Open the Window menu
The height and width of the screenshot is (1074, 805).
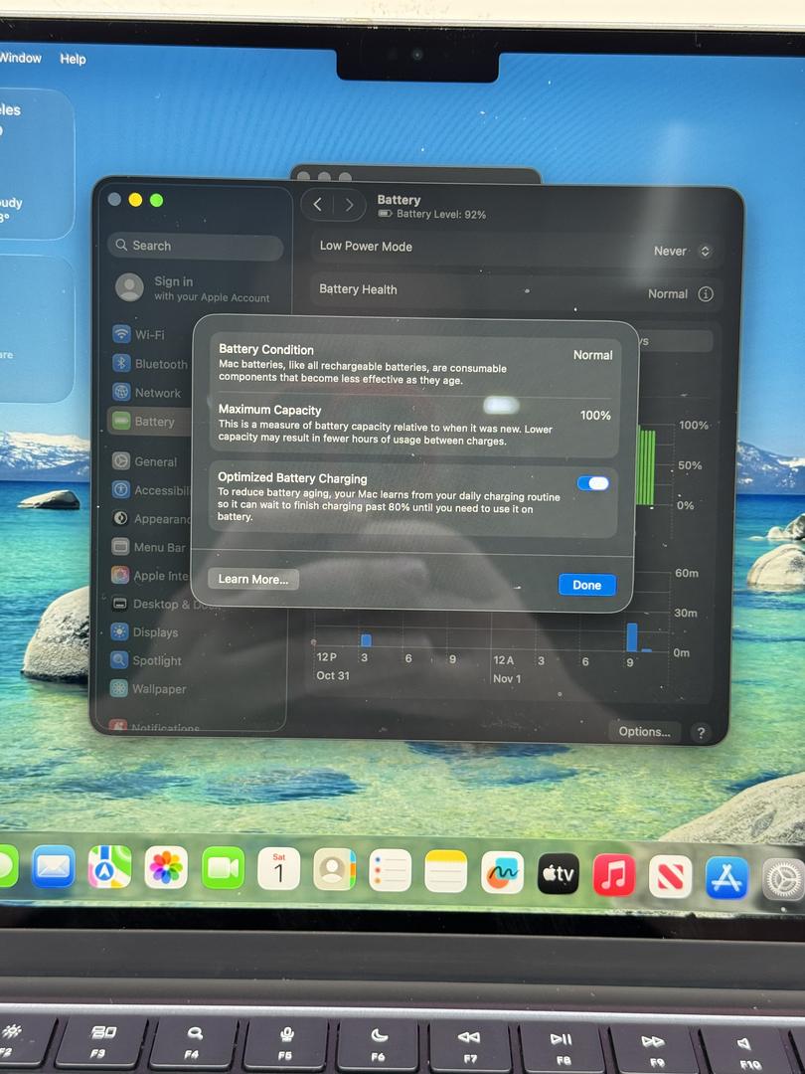click(20, 58)
